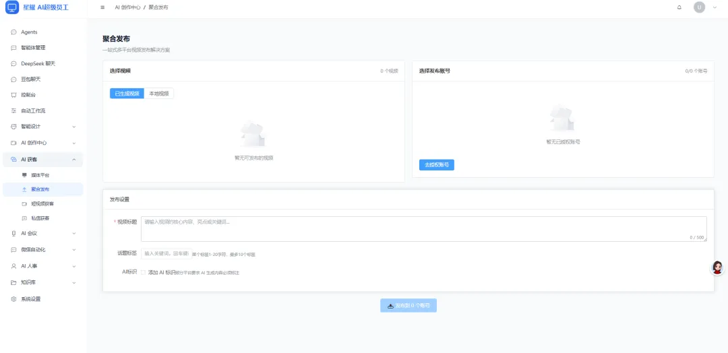Click the 知识库 folder icon
728x353 pixels.
pyautogui.click(x=13, y=282)
